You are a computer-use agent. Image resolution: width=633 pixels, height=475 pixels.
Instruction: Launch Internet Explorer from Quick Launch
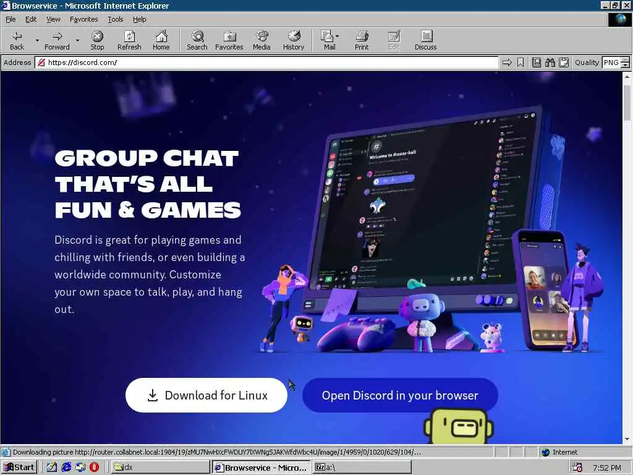point(66,468)
